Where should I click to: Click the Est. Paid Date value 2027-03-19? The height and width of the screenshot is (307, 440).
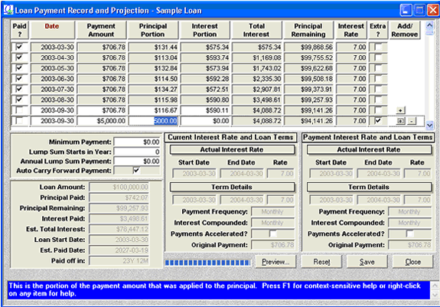[x=119, y=250]
